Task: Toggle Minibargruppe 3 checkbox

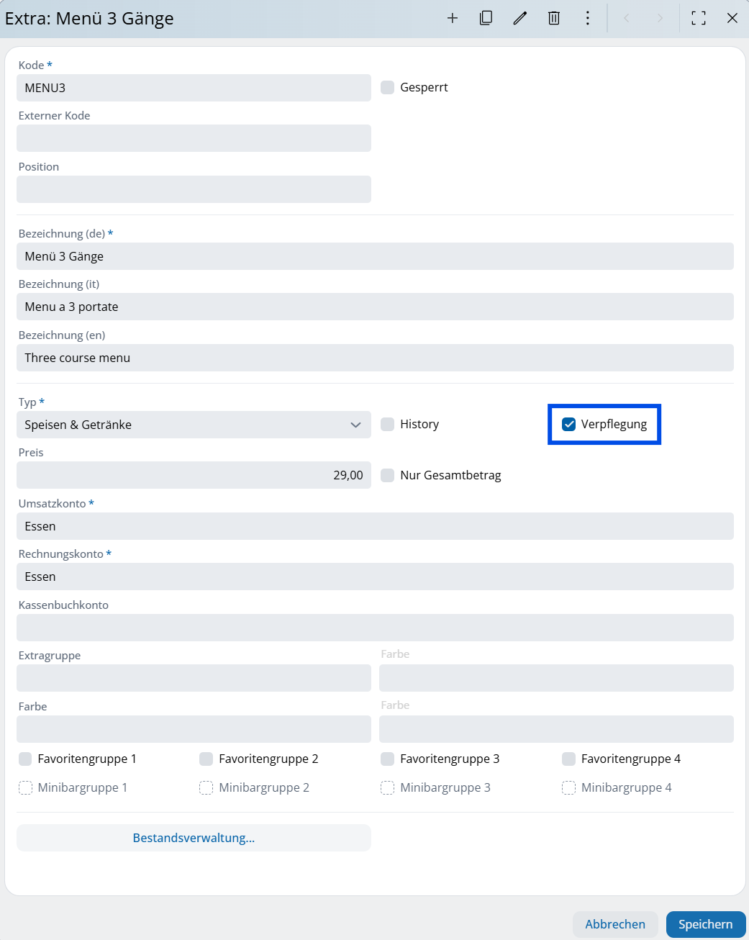Action: (x=388, y=787)
